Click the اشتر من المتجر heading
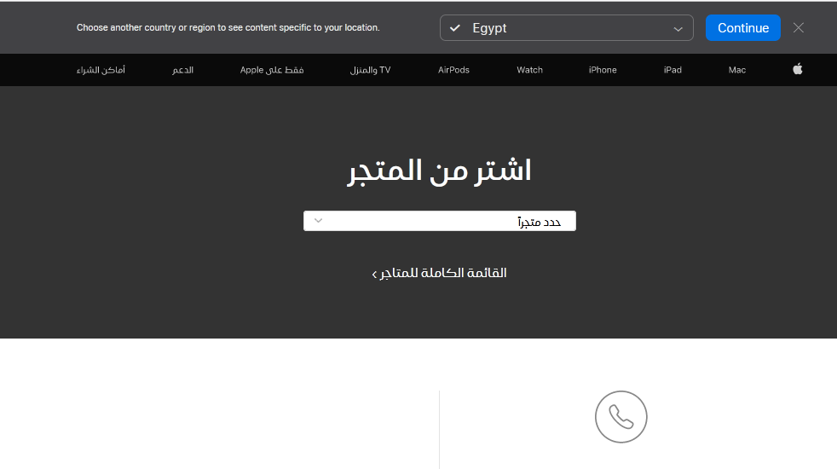This screenshot has height=469, width=837. click(x=439, y=171)
